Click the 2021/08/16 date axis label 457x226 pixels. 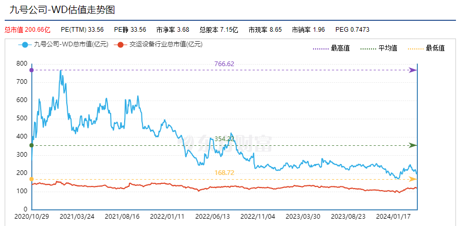(122, 217)
